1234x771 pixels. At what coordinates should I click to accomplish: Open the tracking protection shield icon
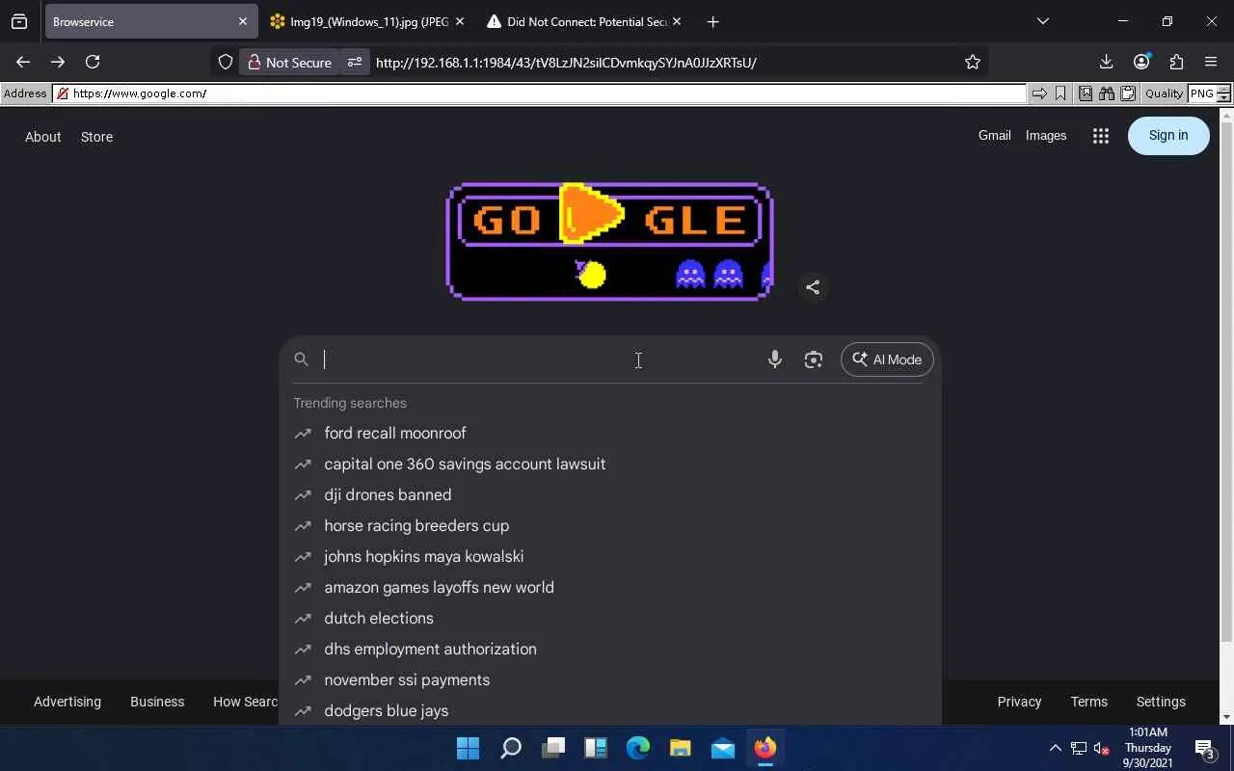tap(226, 62)
